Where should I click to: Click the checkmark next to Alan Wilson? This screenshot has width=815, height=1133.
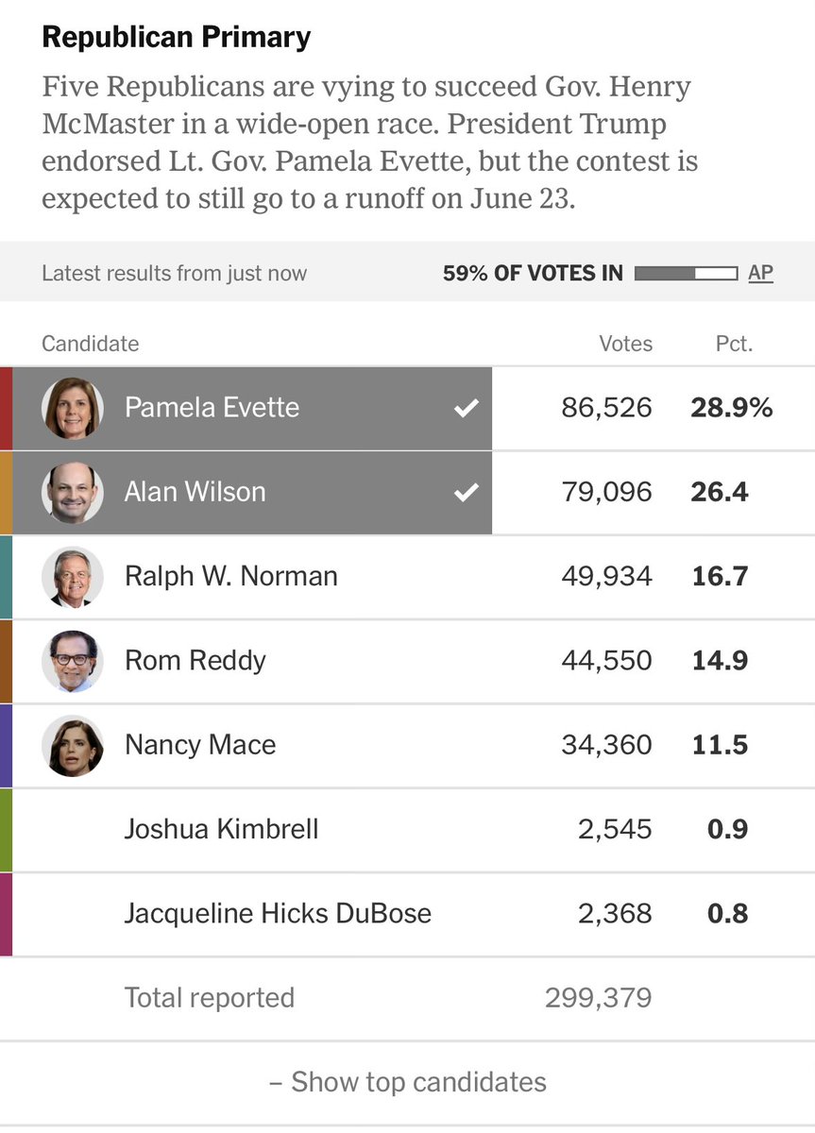pos(466,493)
